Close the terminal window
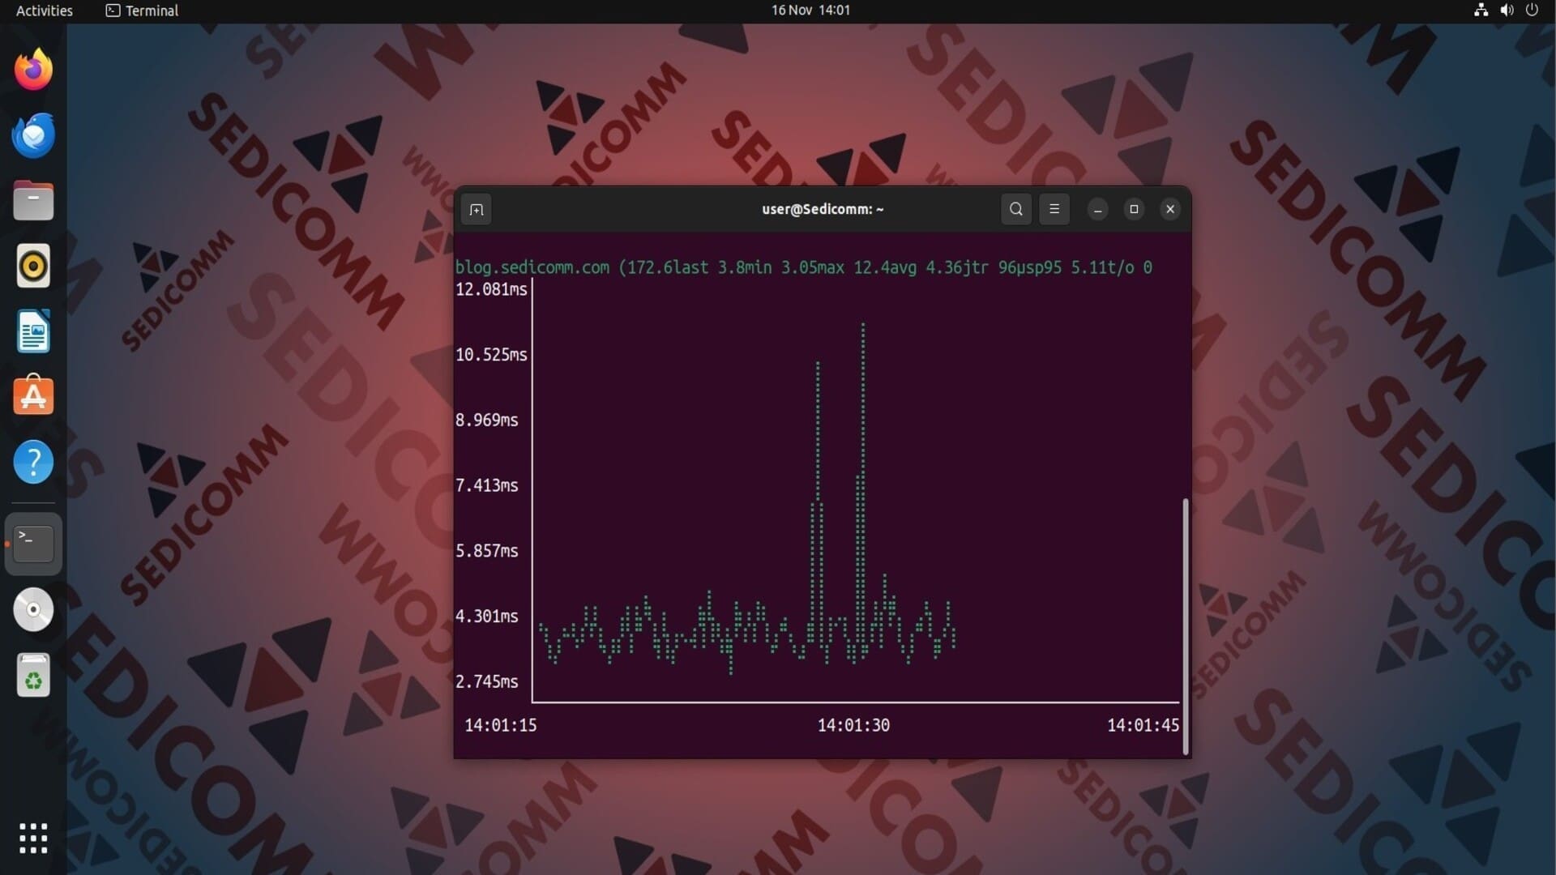This screenshot has width=1556, height=875. tap(1170, 210)
